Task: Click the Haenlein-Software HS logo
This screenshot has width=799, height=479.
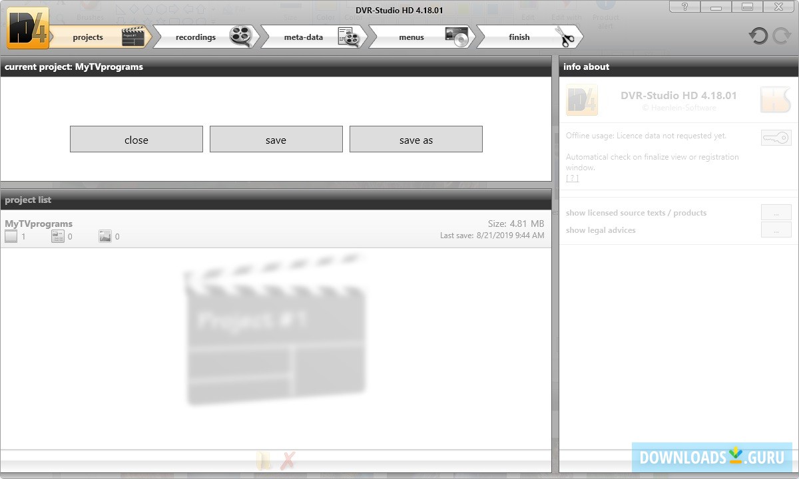Action: tap(776, 100)
